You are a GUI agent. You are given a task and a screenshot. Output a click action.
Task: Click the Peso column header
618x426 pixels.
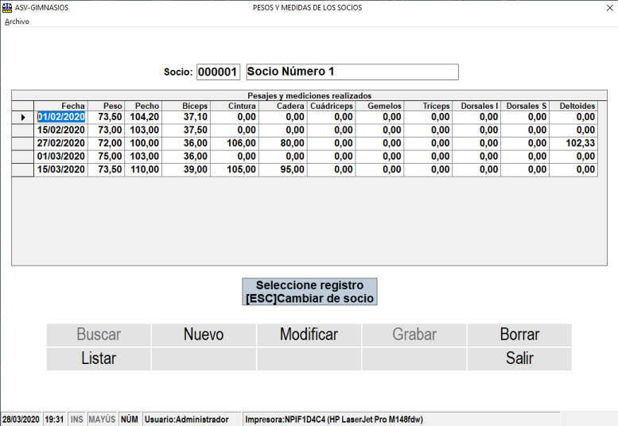[107, 106]
